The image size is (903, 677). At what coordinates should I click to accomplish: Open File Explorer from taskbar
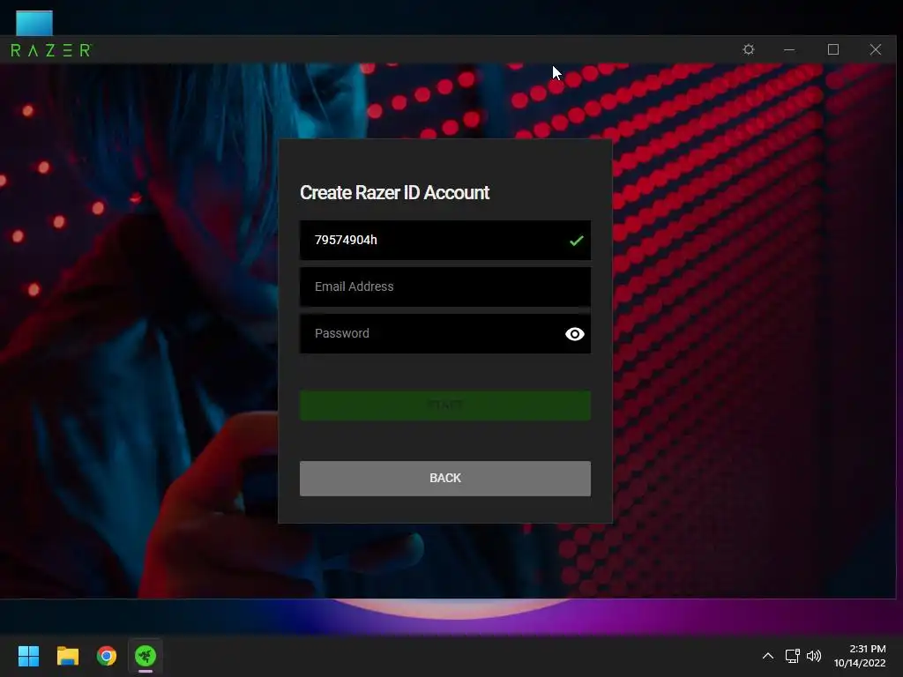[67, 656]
